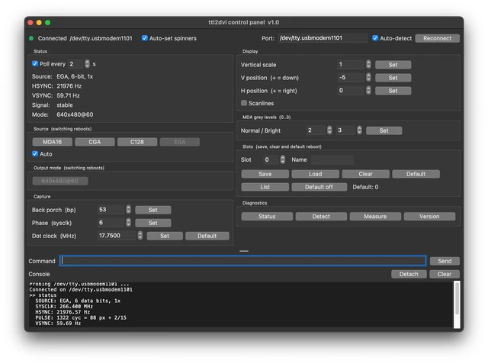This screenshot has width=488, height=364.
Task: Toggle the Auto source checkbox
Action: [x=35, y=154]
